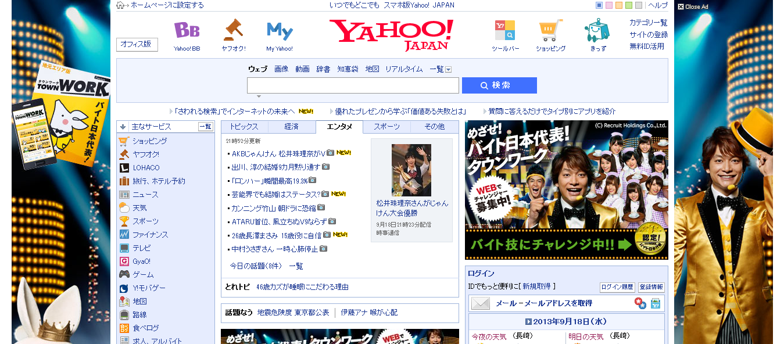Click the LOHACO icon in services list
The width and height of the screenshot is (784, 344).
tap(124, 168)
